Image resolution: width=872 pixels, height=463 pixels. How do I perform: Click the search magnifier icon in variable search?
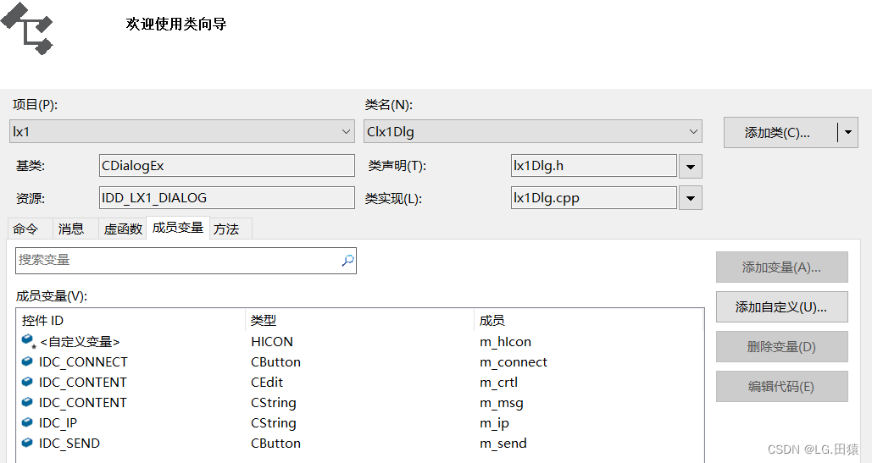coord(347,261)
